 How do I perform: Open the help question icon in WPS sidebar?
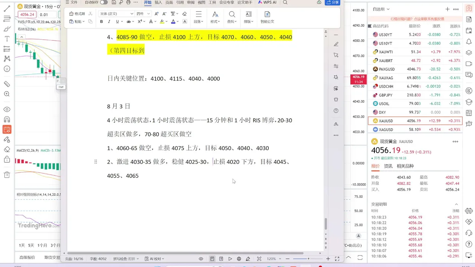coord(336,111)
